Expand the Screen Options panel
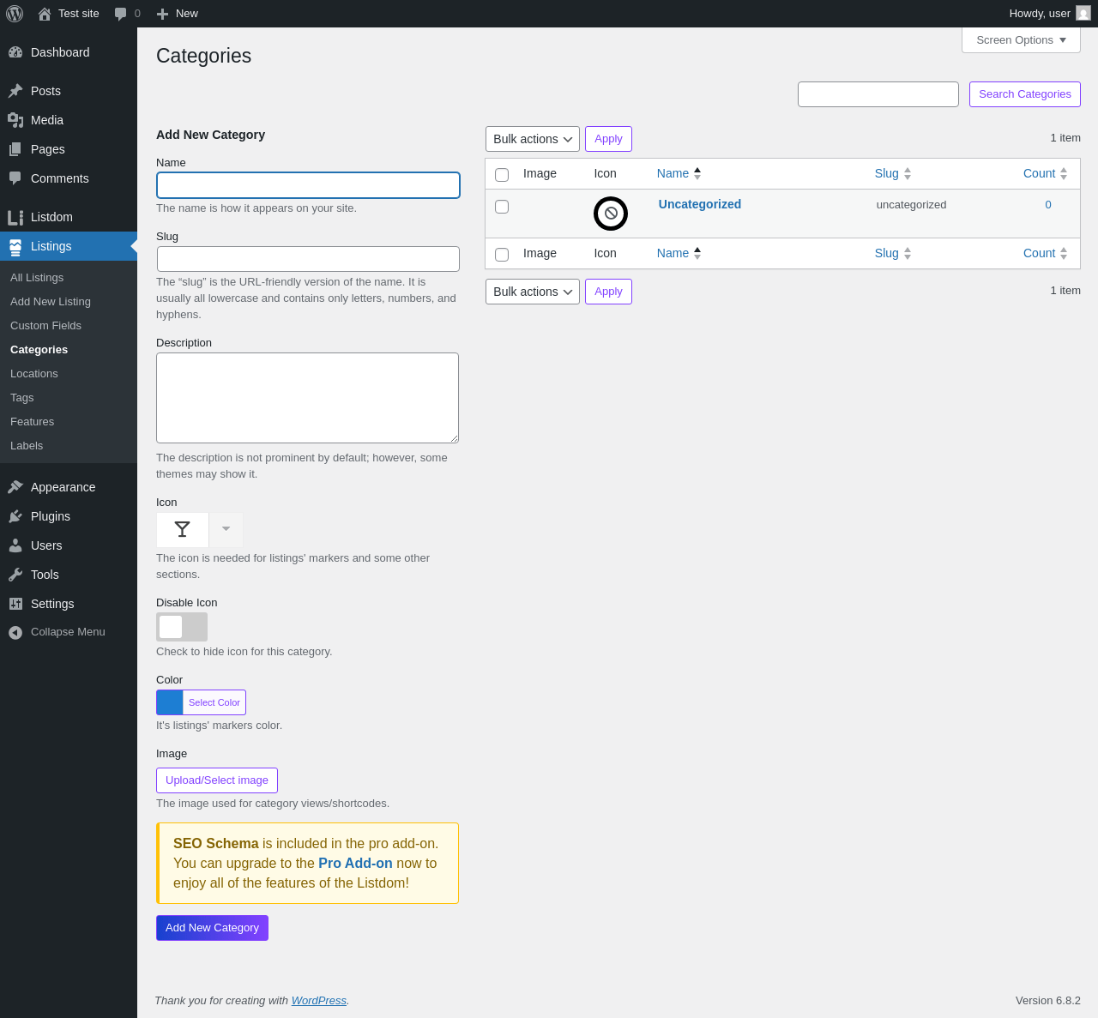Image resolution: width=1098 pixels, height=1018 pixels. (1021, 40)
